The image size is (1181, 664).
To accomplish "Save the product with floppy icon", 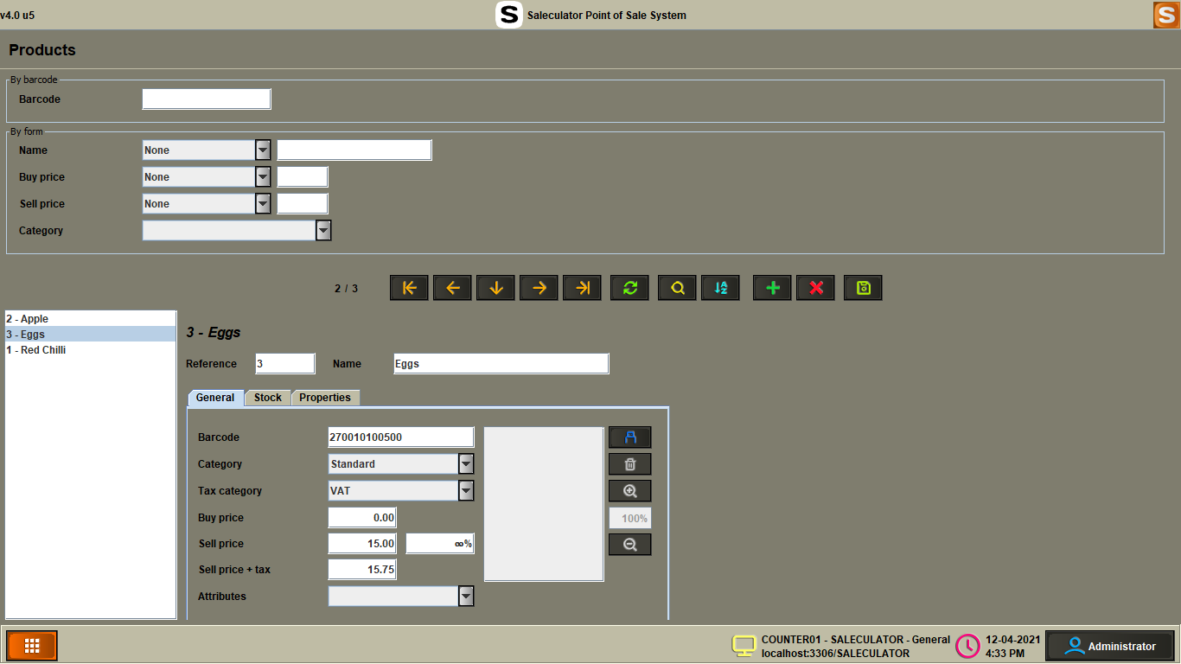I will pos(863,288).
